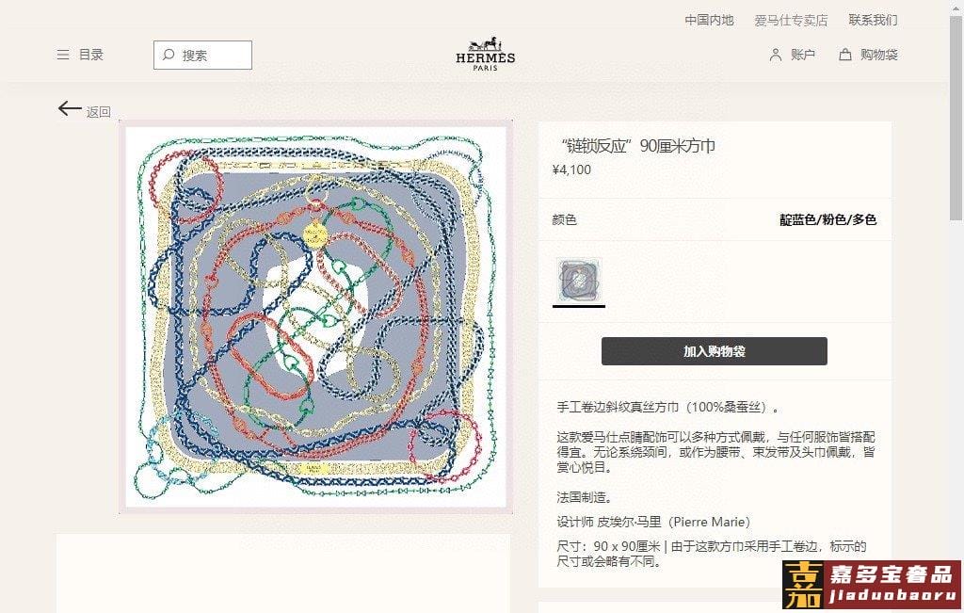Click the Hermès Paris logo
The image size is (964, 613).
coord(485,54)
